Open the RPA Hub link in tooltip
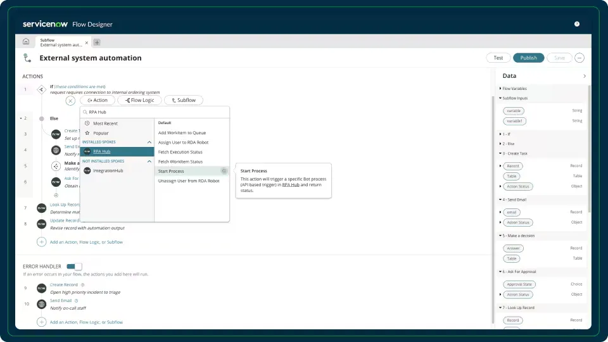 [x=291, y=185]
